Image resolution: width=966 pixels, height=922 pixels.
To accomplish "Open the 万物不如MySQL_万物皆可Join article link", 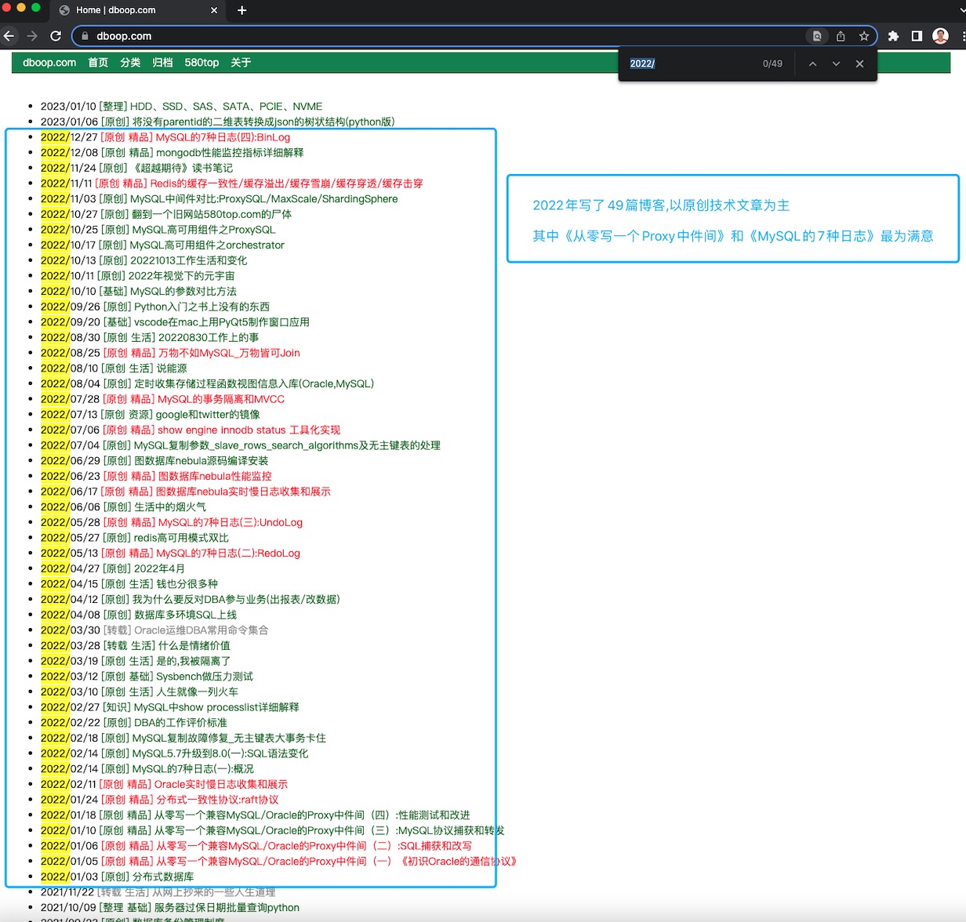I will tap(229, 353).
